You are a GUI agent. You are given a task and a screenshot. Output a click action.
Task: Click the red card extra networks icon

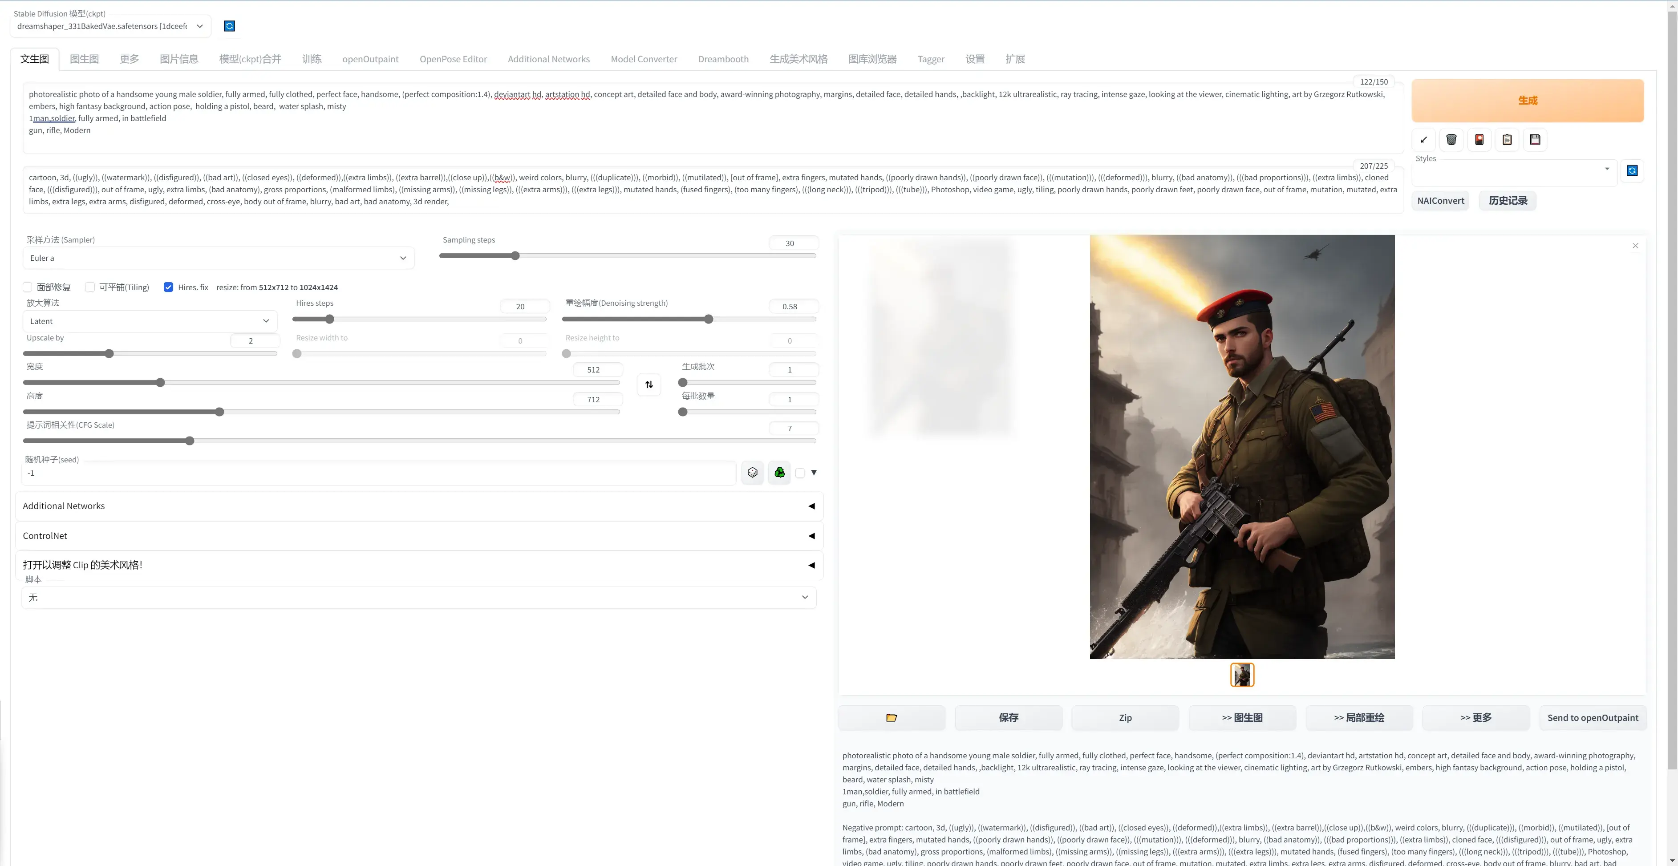tap(1479, 139)
